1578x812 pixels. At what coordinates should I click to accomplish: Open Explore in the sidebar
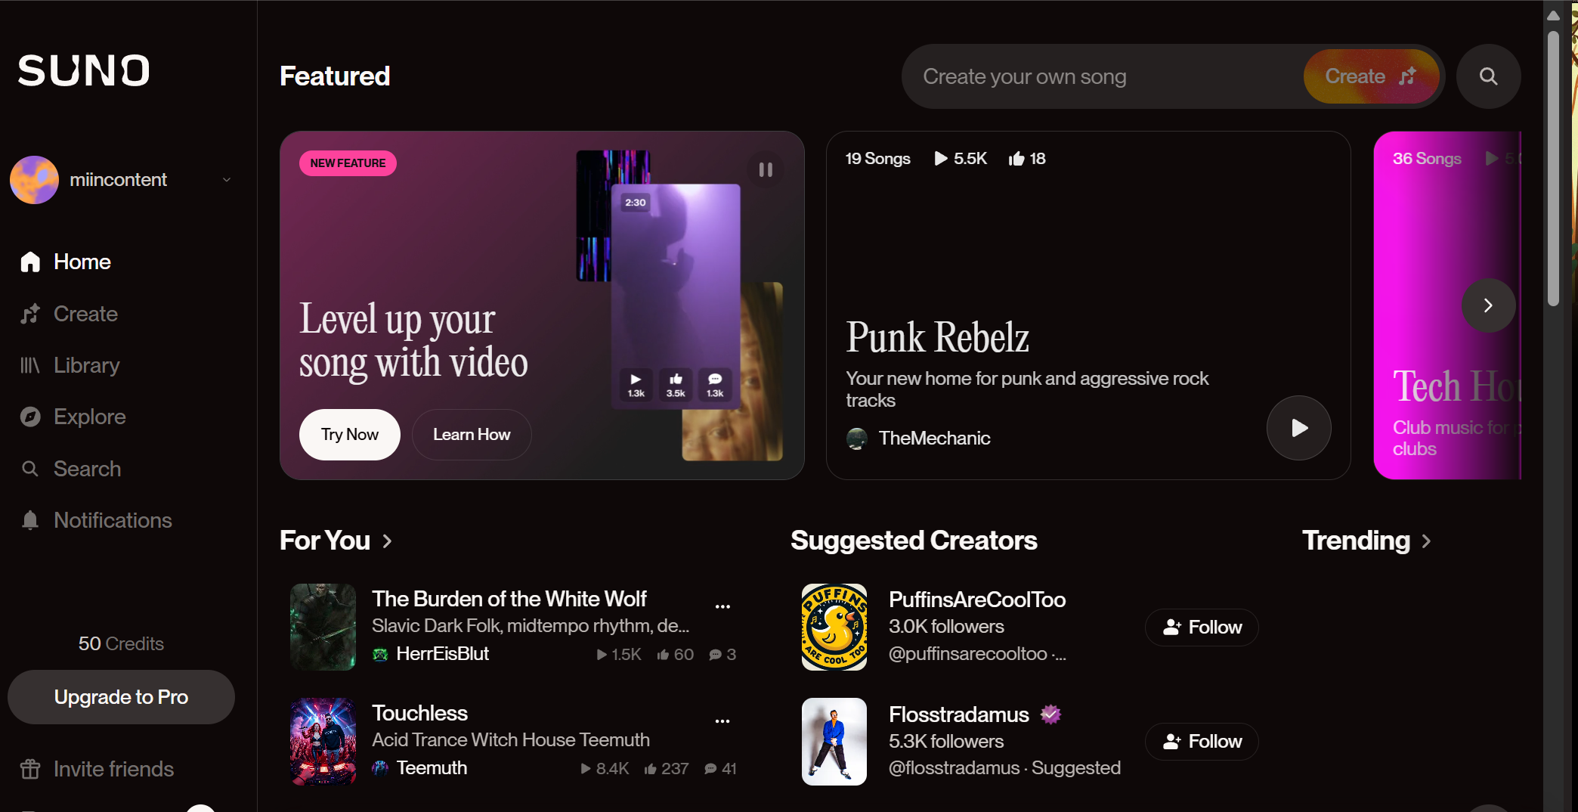[x=73, y=417]
